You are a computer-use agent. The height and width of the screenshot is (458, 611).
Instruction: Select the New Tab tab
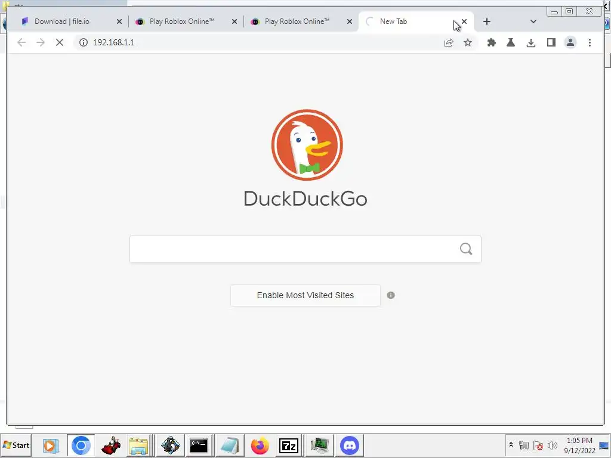coord(405,21)
